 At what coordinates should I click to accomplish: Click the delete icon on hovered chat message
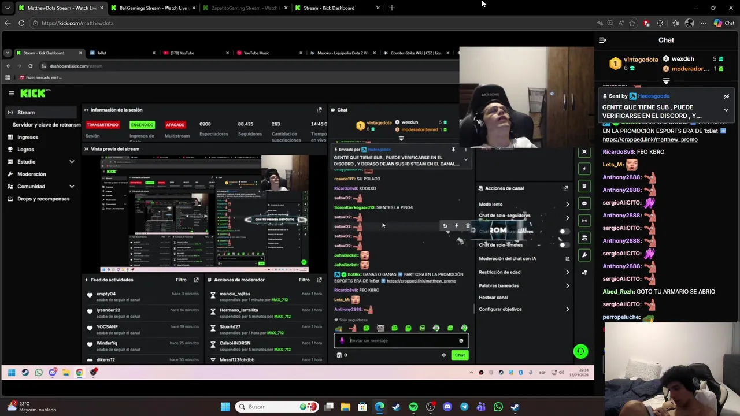point(468,226)
